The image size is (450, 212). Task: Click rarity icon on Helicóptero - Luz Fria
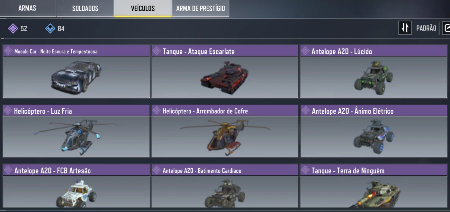[8, 111]
